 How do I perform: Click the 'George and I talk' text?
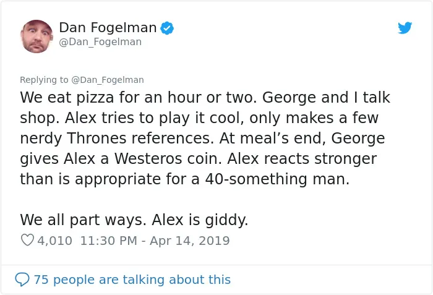326,98
